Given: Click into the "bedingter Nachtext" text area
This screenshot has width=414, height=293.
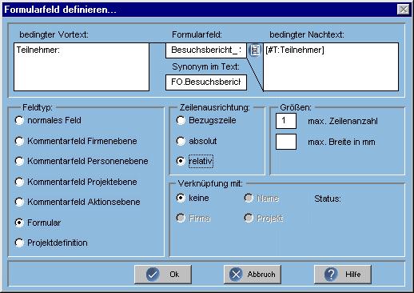Looking at the screenshot, I should coord(331,66).
